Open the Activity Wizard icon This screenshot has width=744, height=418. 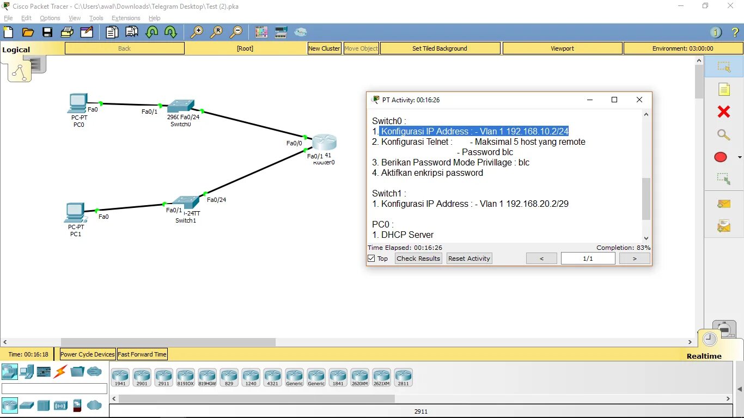[x=87, y=32]
